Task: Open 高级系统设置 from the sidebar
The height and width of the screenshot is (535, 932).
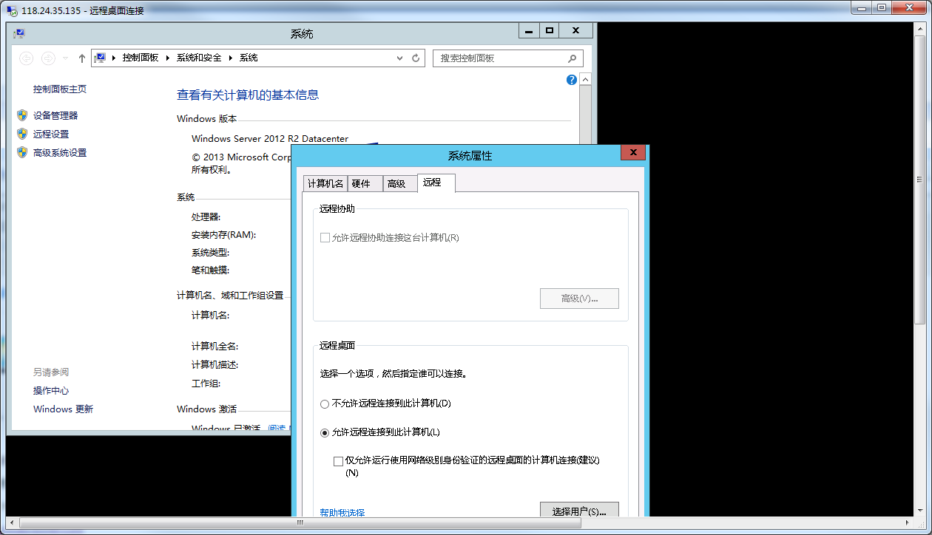Action: click(x=60, y=152)
